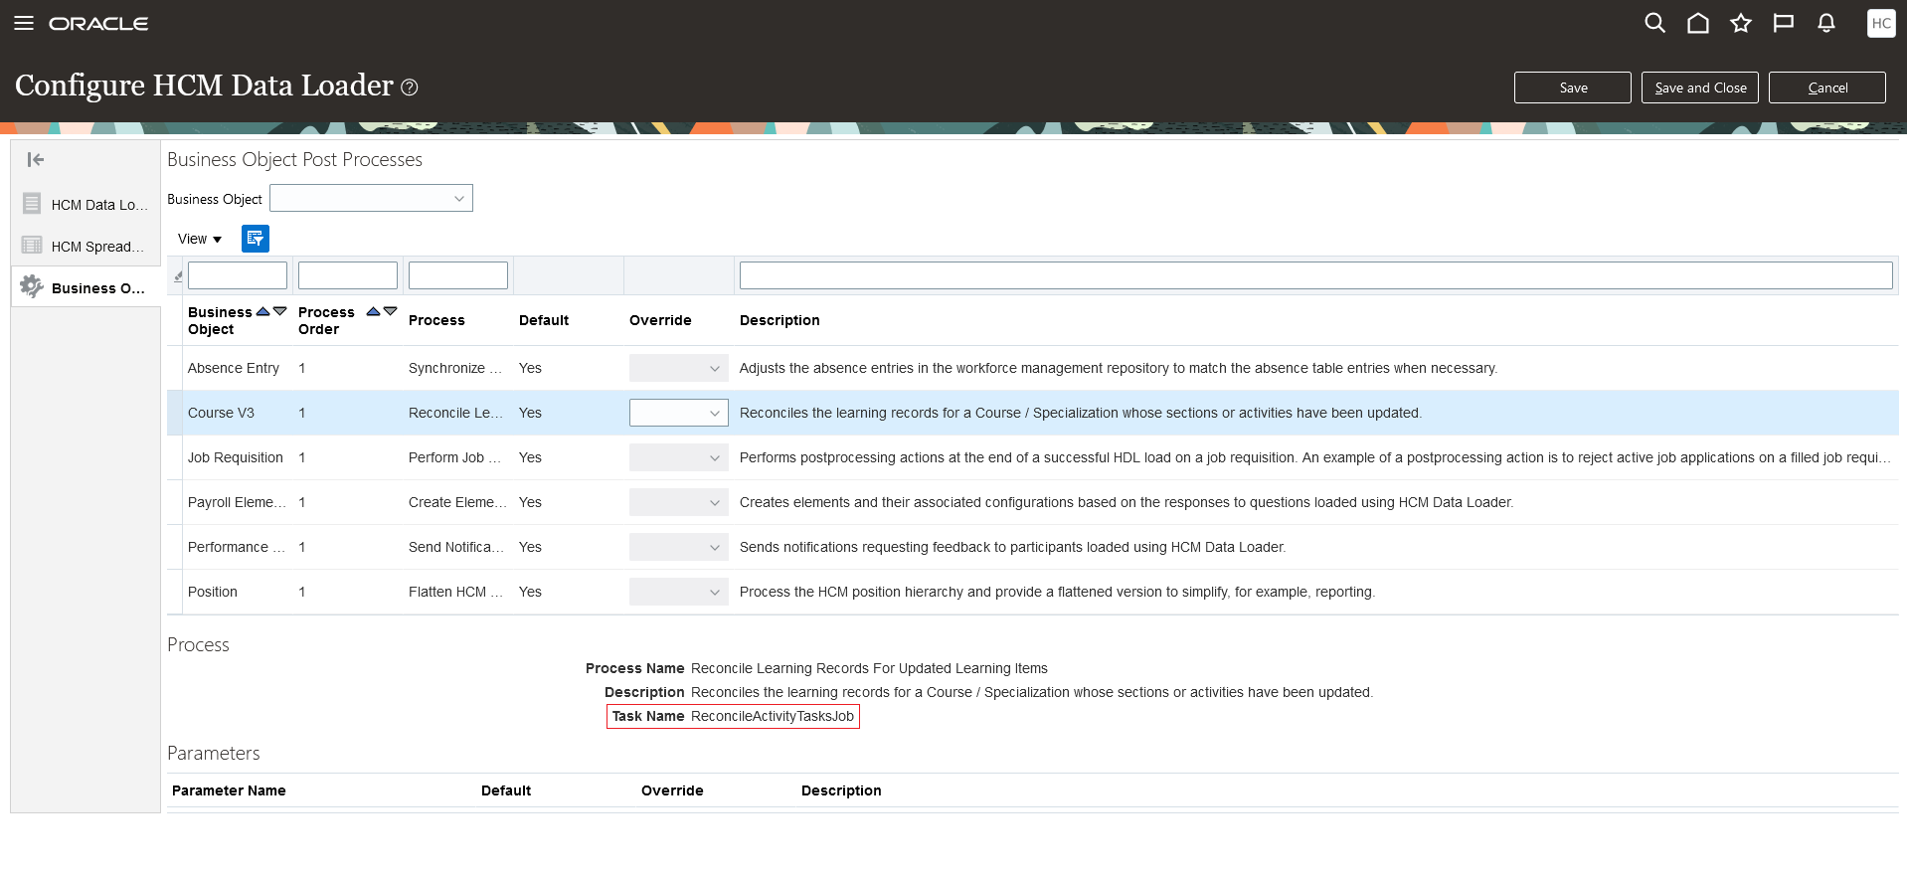Select the Absence Entry row
The image size is (1907, 876).
1033,368
